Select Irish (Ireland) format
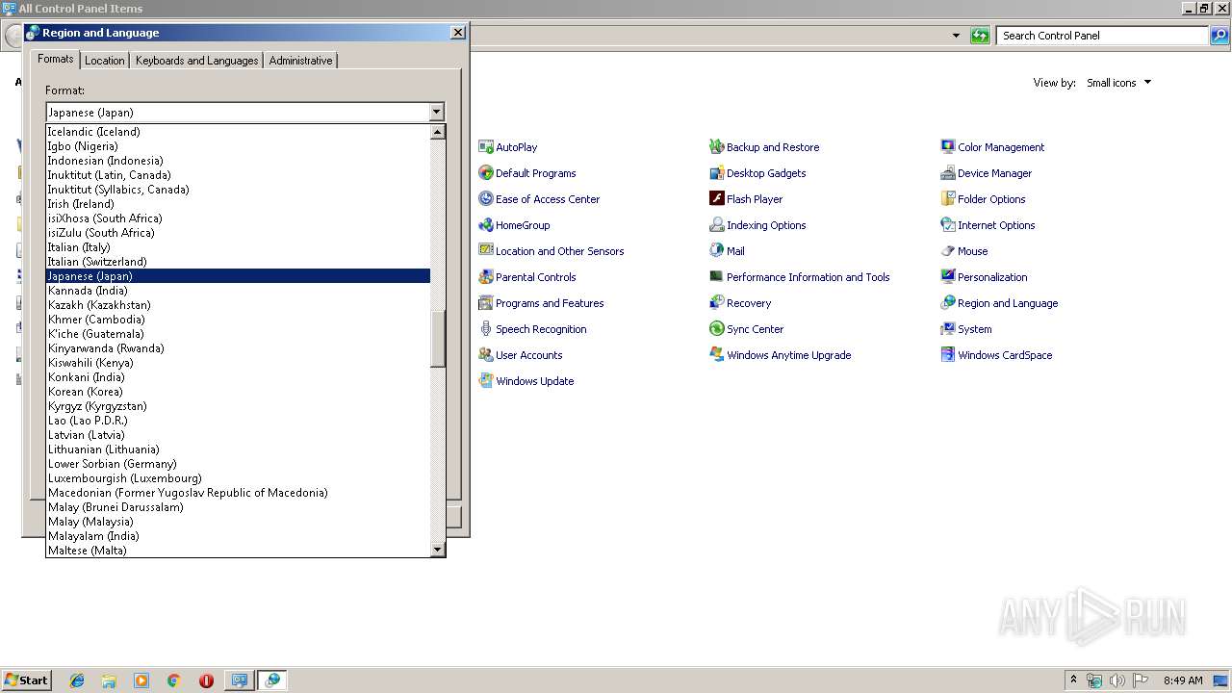The image size is (1232, 693). (239, 204)
